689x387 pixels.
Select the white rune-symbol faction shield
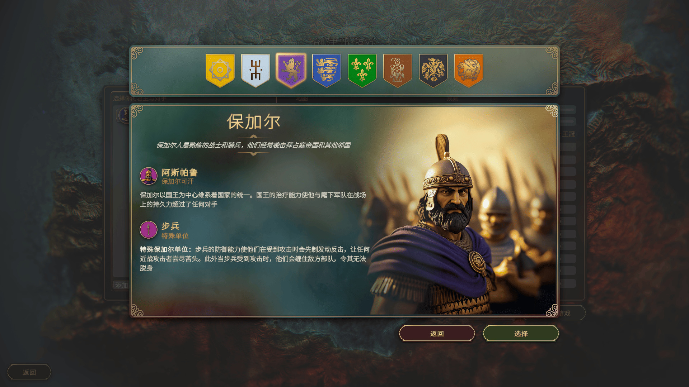click(256, 70)
